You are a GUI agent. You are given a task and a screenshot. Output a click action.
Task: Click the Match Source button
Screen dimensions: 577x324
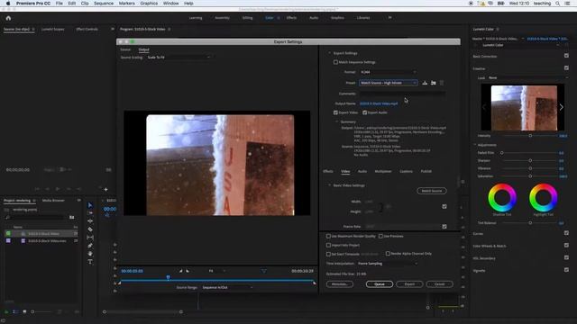coord(432,191)
